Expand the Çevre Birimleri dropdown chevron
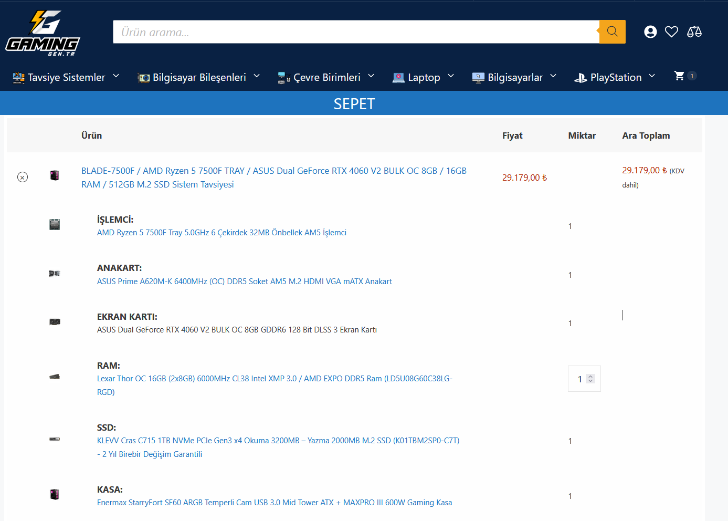The height and width of the screenshot is (521, 728). tap(371, 76)
